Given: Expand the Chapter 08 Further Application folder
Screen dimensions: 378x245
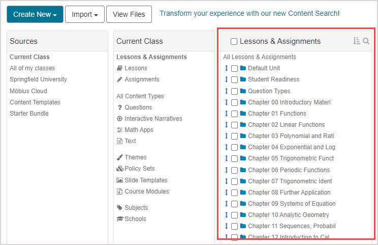Looking at the screenshot, I should tap(289, 193).
